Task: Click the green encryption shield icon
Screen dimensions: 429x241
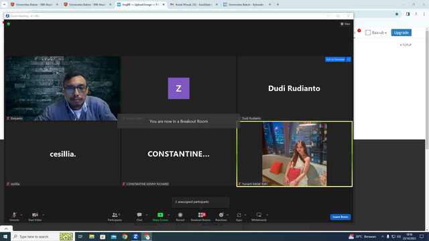Action: coord(9,24)
